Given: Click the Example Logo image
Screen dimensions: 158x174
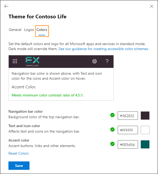Looking at the screenshot, I should [33, 61].
